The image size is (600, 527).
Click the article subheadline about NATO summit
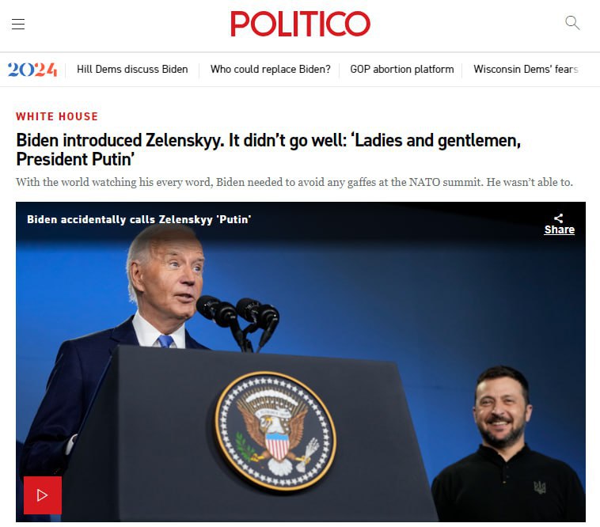(x=294, y=182)
